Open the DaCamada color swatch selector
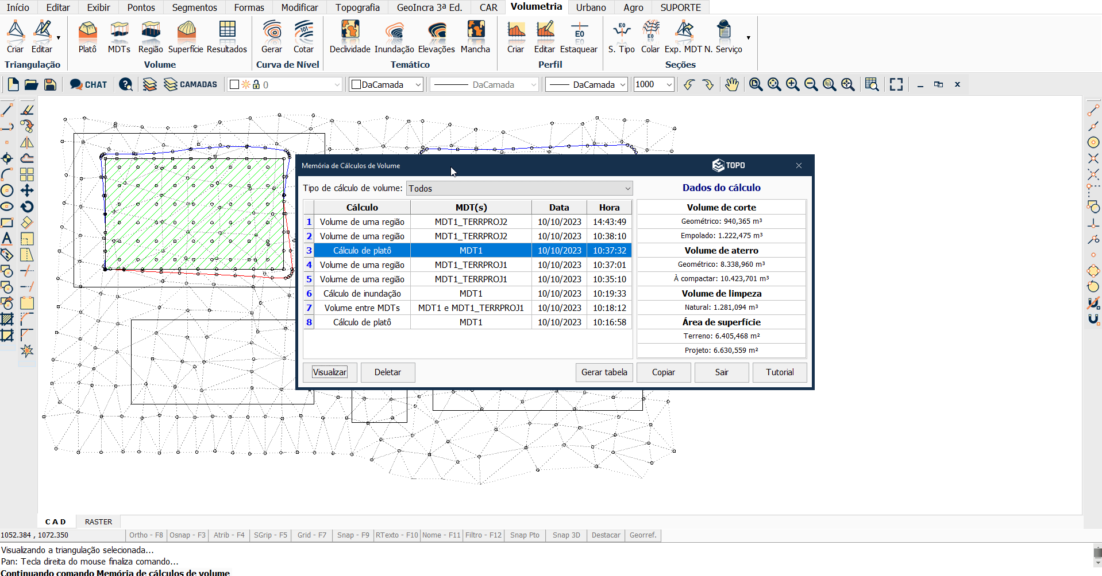 [x=386, y=85]
